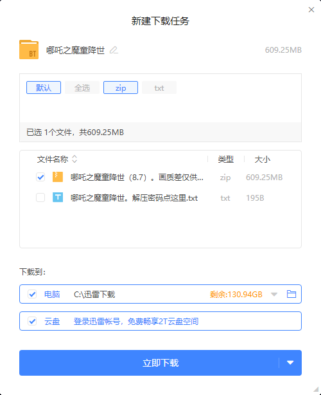Click the txt file icon

coord(58,197)
